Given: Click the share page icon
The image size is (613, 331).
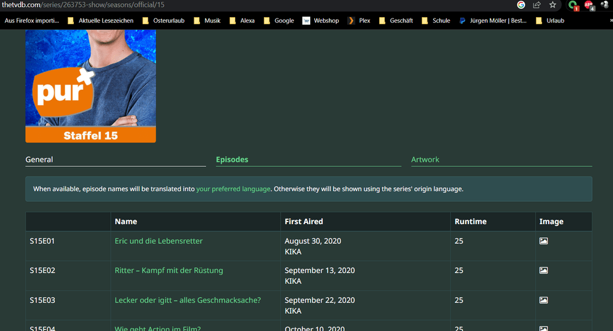Looking at the screenshot, I should click(537, 4).
